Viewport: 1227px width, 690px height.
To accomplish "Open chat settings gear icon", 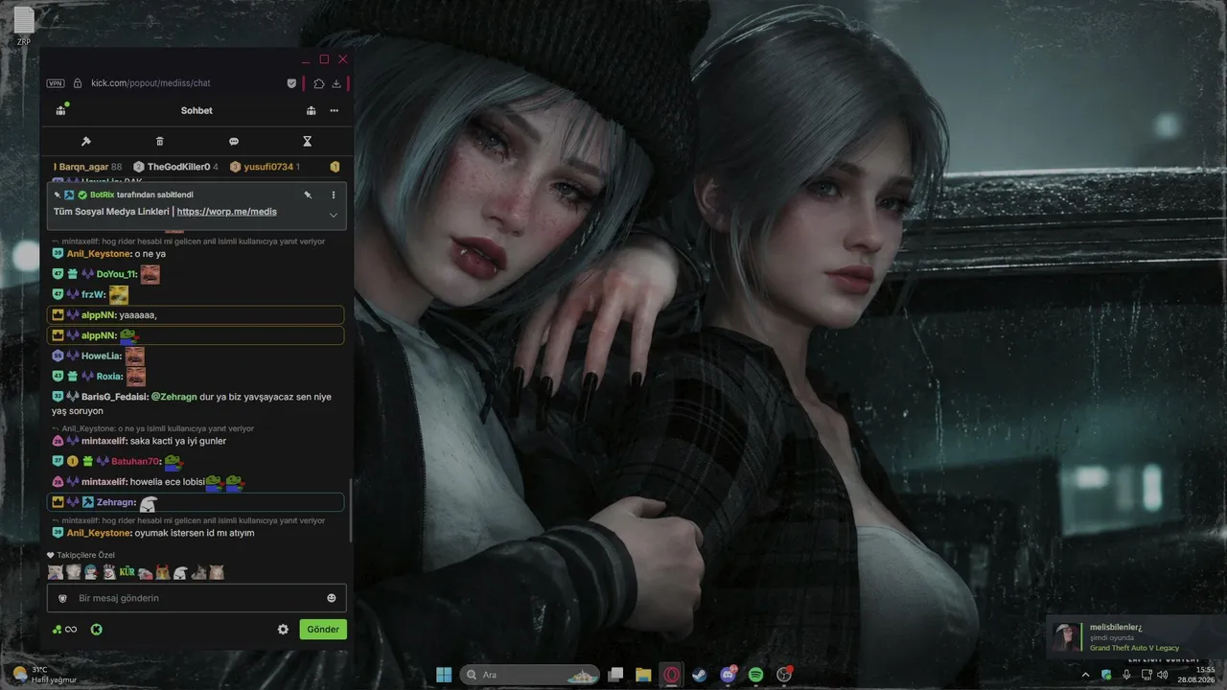I will tap(283, 630).
